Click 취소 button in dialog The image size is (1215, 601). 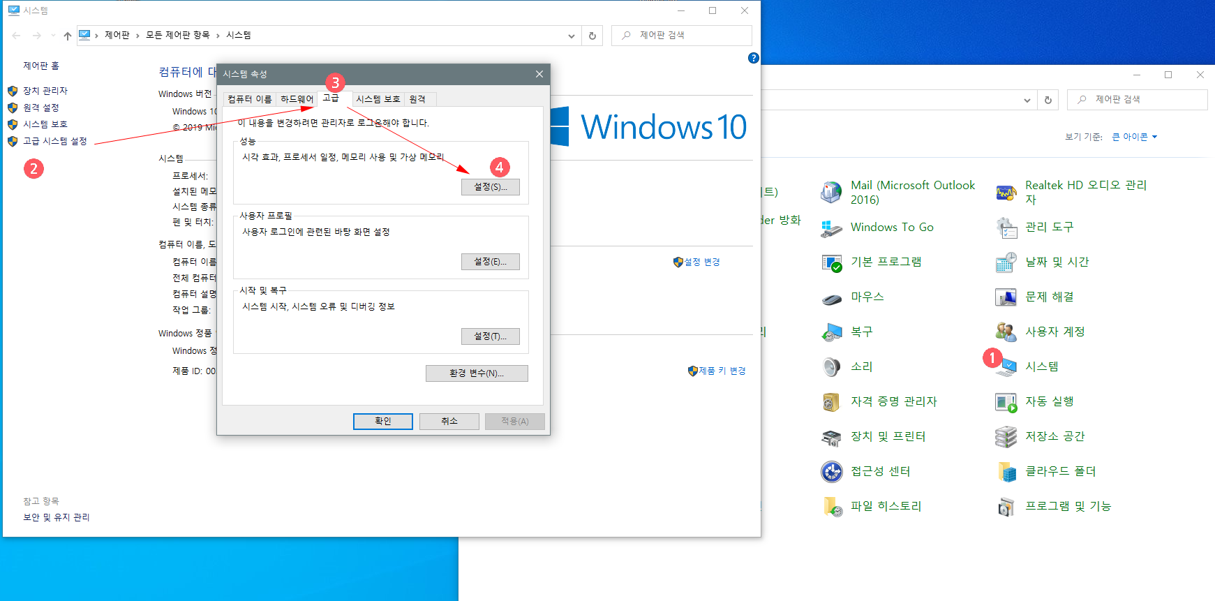pyautogui.click(x=449, y=422)
